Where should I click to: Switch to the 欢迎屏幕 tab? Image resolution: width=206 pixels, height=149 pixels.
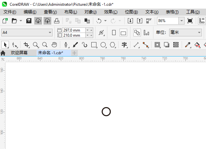pyautogui.click(x=19, y=53)
